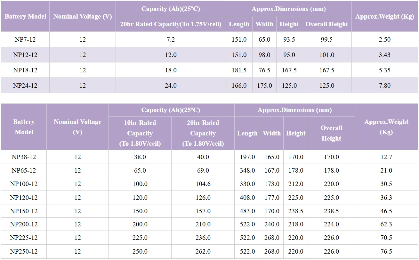Click the NP100-12 battery model cell
The height and width of the screenshot is (260, 419).
pos(24,184)
